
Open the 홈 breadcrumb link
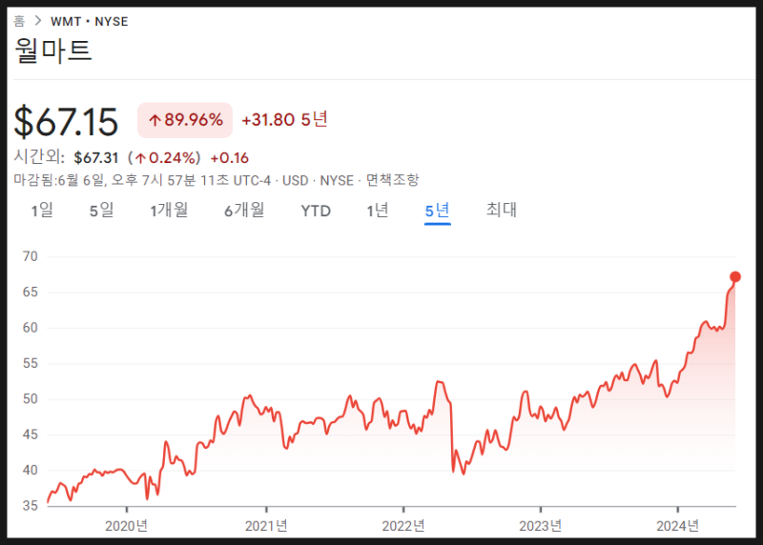[x=19, y=21]
